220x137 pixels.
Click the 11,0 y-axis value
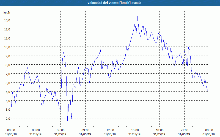pyautogui.click(x=7, y=38)
